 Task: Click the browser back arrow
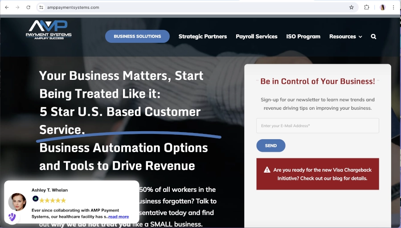tap(7, 8)
